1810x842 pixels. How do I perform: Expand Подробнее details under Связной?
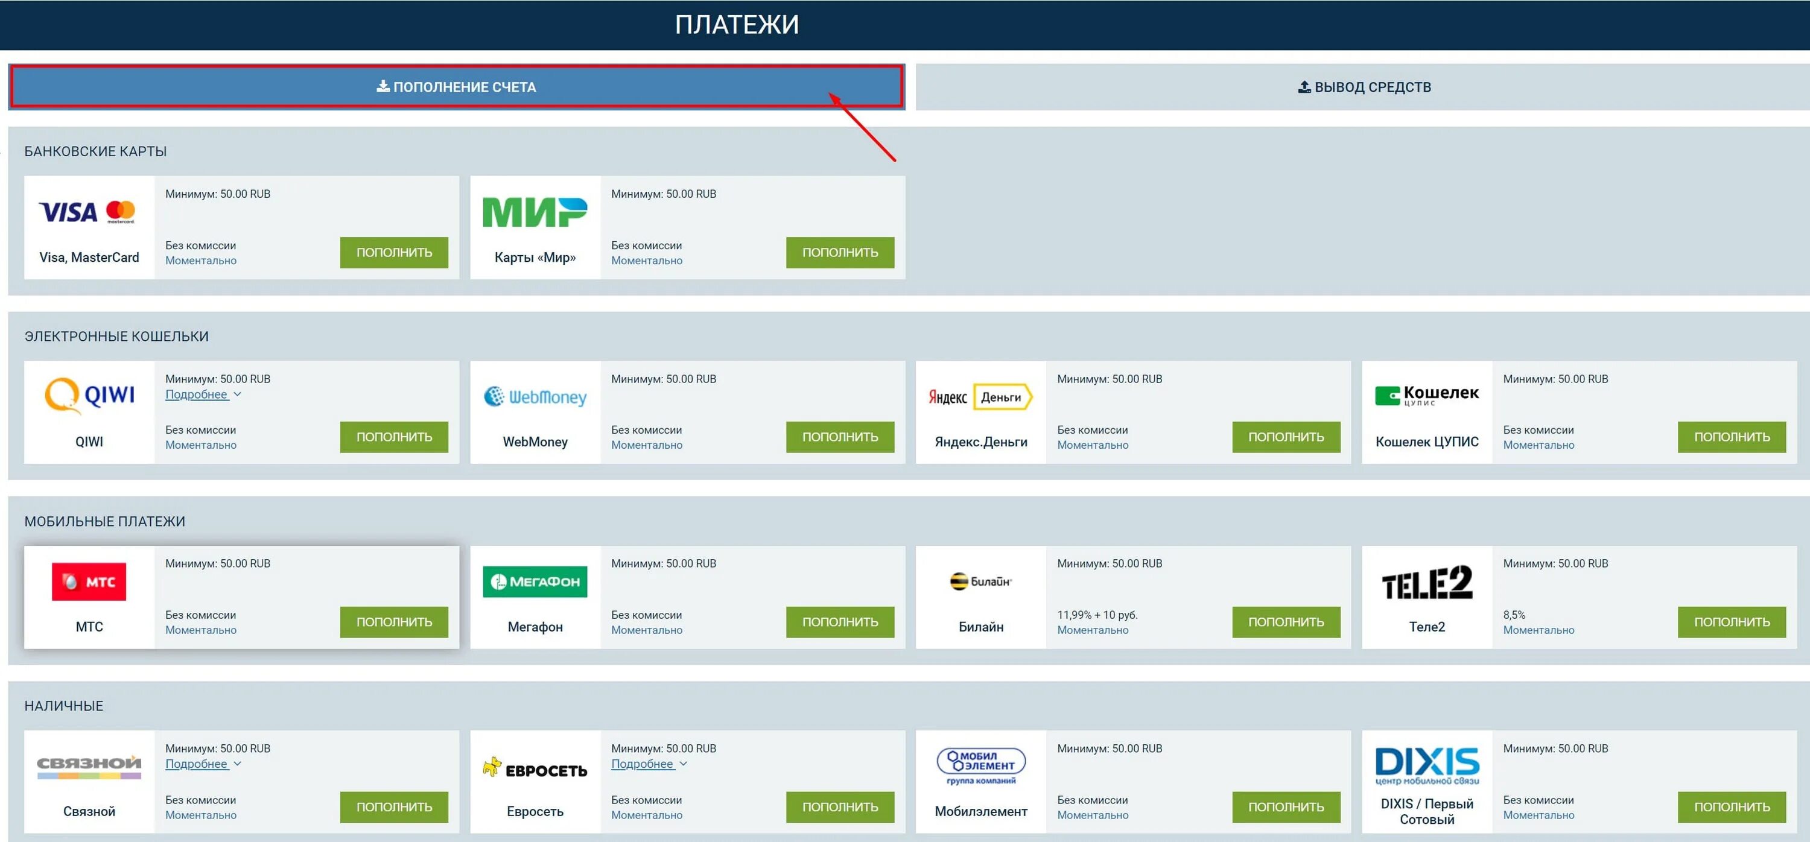point(203,764)
